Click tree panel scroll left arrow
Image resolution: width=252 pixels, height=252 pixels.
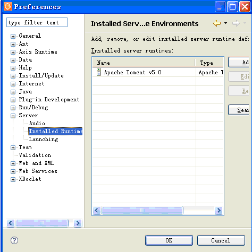(11, 223)
